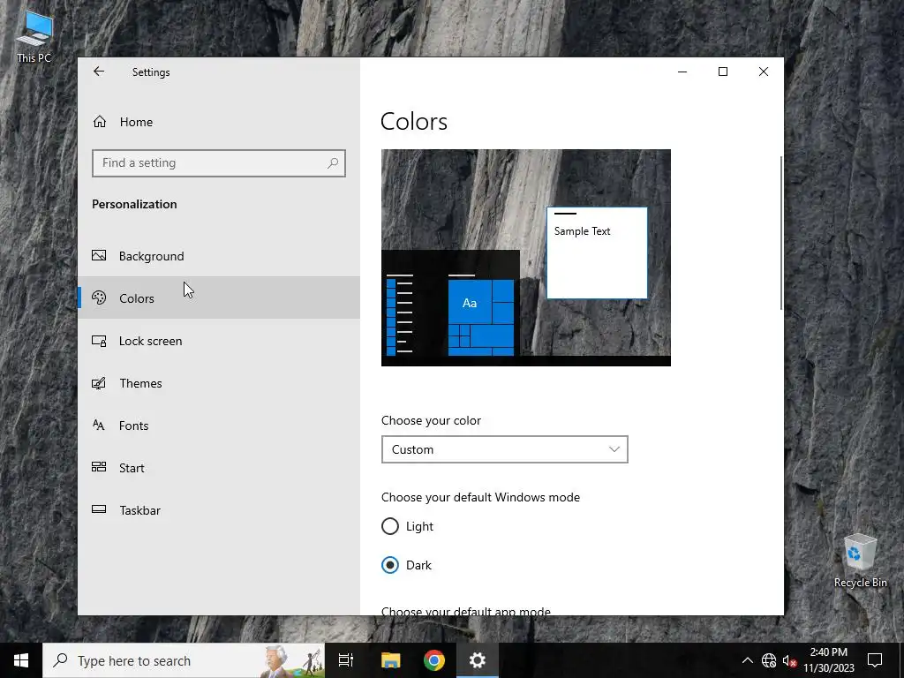Open the Lock screen settings page
Screen dimensions: 904x678
click(219, 341)
